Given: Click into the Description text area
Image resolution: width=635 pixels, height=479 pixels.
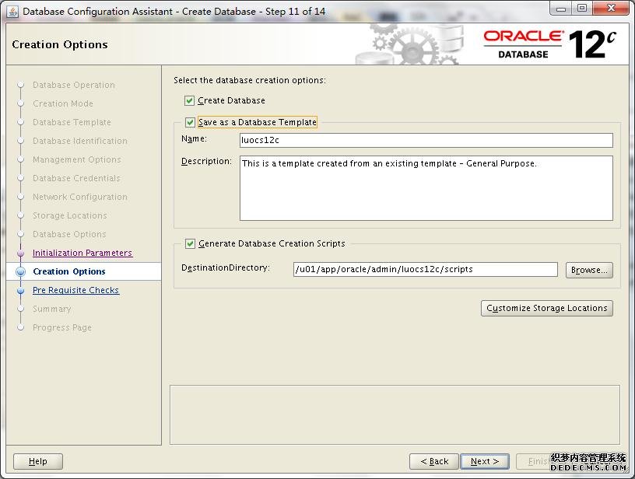Looking at the screenshot, I should click(426, 188).
